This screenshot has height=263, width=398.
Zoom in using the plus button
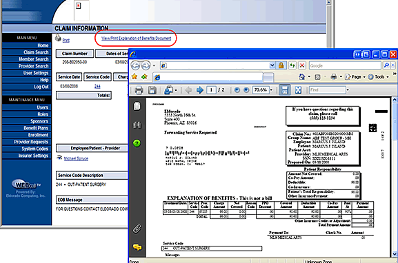[246, 90]
